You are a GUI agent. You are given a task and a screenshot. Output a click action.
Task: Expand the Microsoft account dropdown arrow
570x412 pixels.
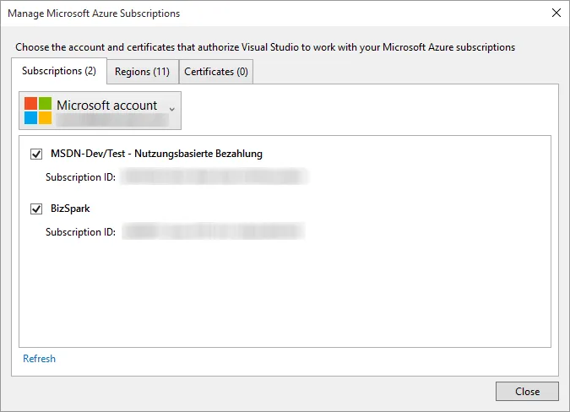click(x=172, y=109)
